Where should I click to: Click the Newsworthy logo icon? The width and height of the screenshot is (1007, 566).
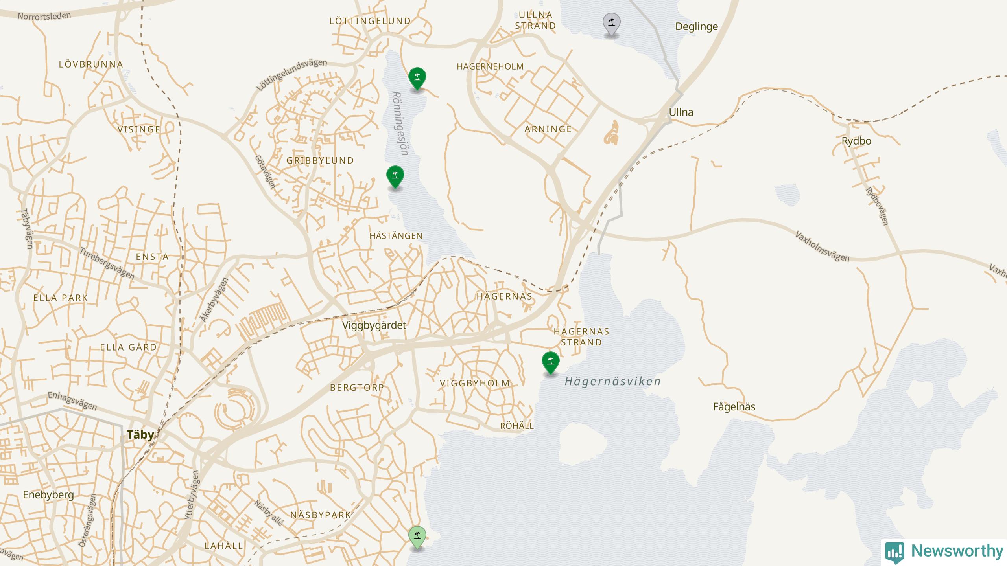[x=894, y=552]
